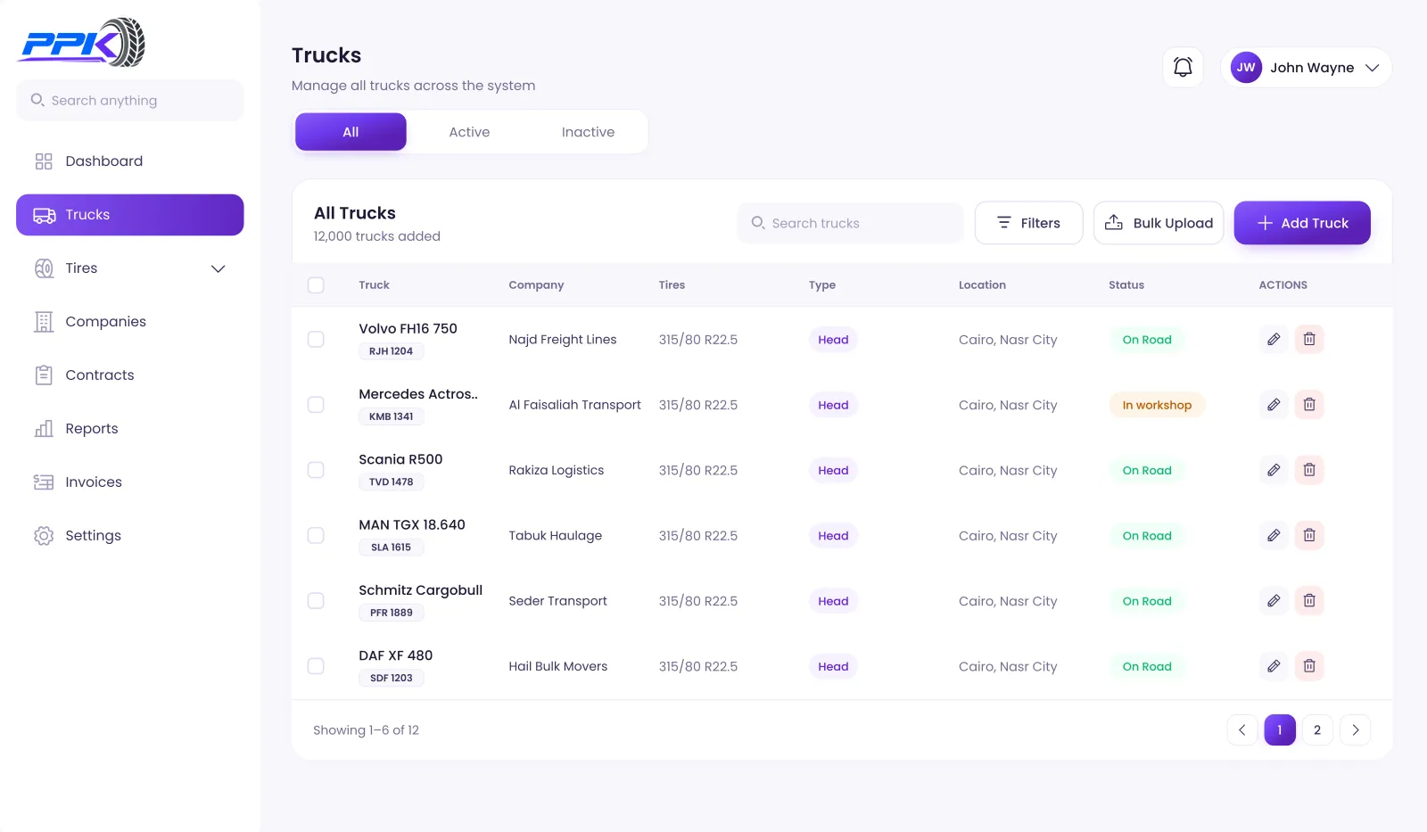Edit the Mercedes Actros truck row
The image size is (1427, 832).
tap(1274, 405)
